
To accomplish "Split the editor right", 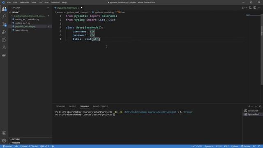I will point(255,8).
